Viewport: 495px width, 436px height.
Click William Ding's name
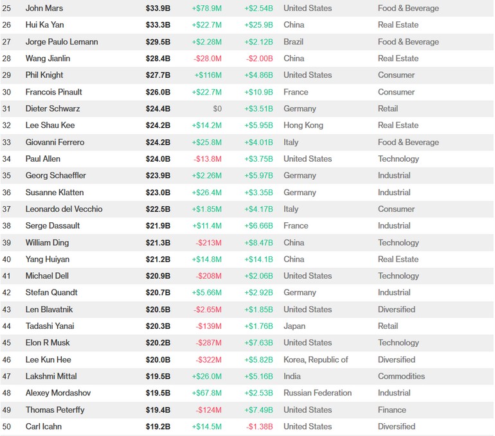[x=47, y=243]
